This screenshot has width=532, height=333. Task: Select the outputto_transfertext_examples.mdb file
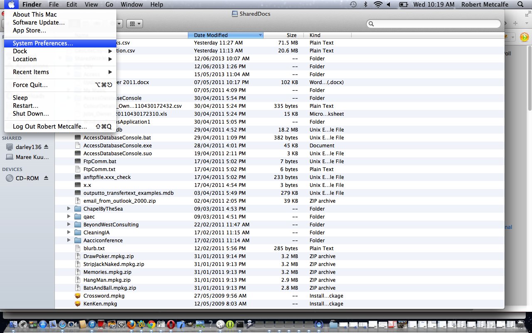click(128, 193)
